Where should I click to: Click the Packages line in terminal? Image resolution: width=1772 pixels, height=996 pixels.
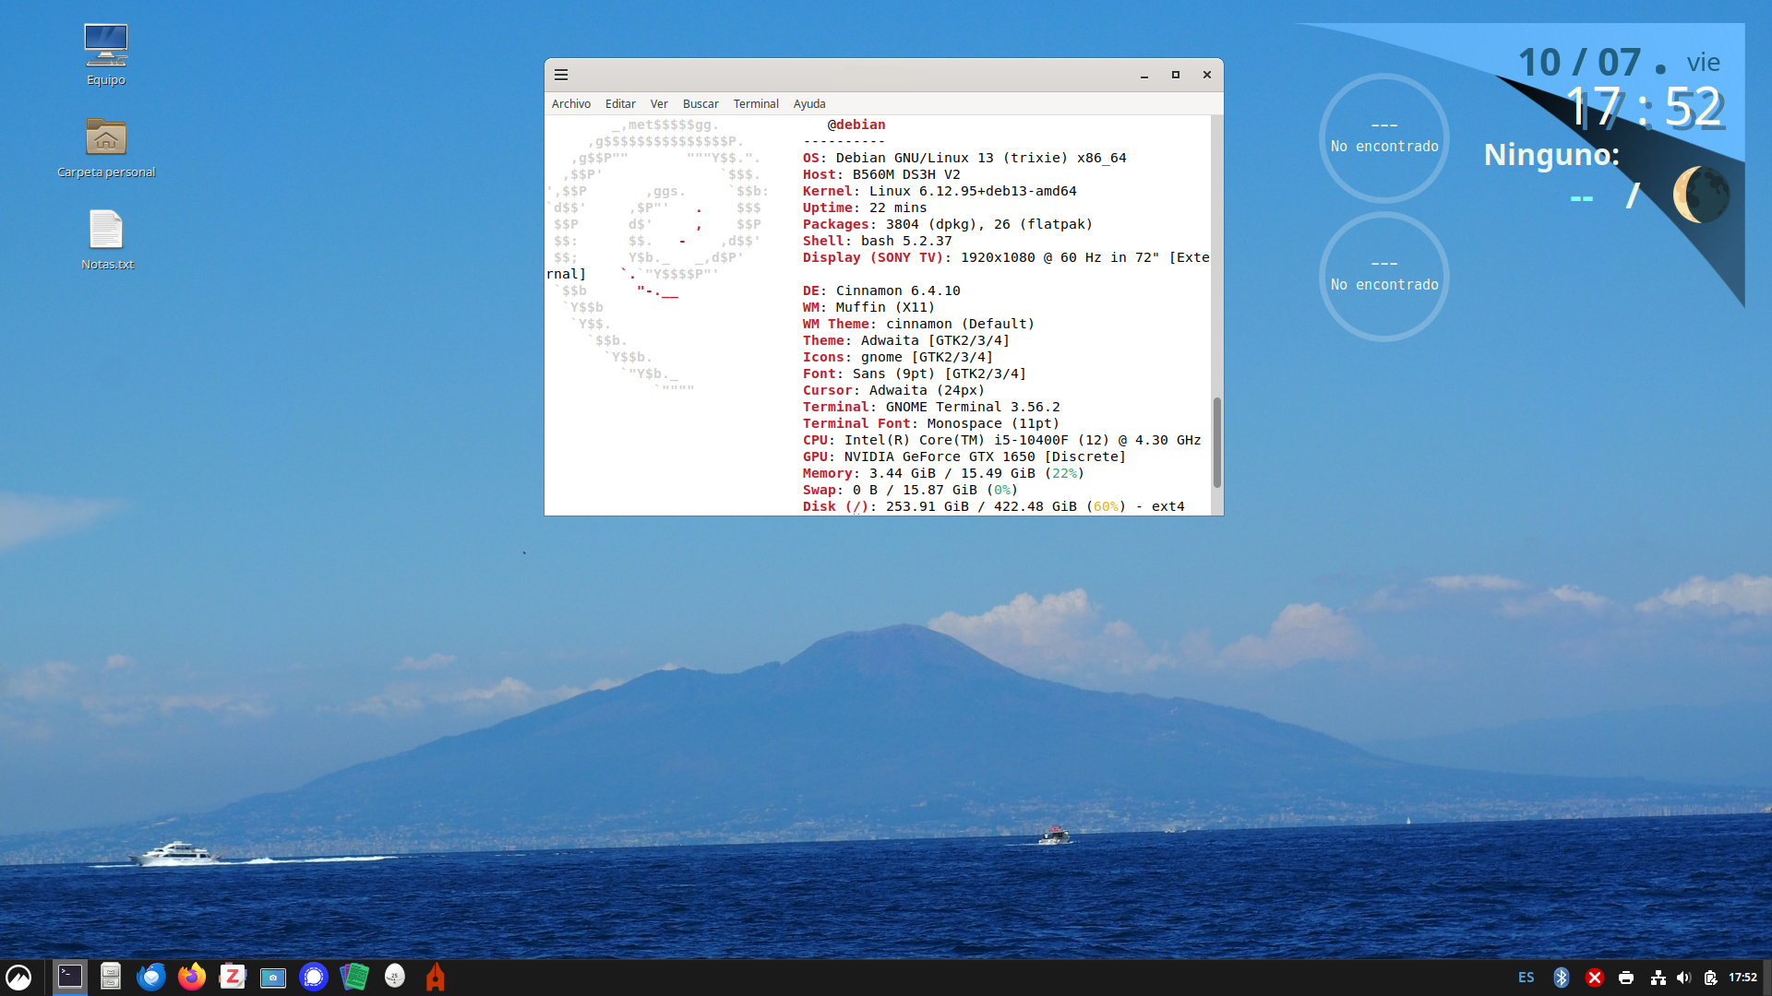[x=948, y=225]
